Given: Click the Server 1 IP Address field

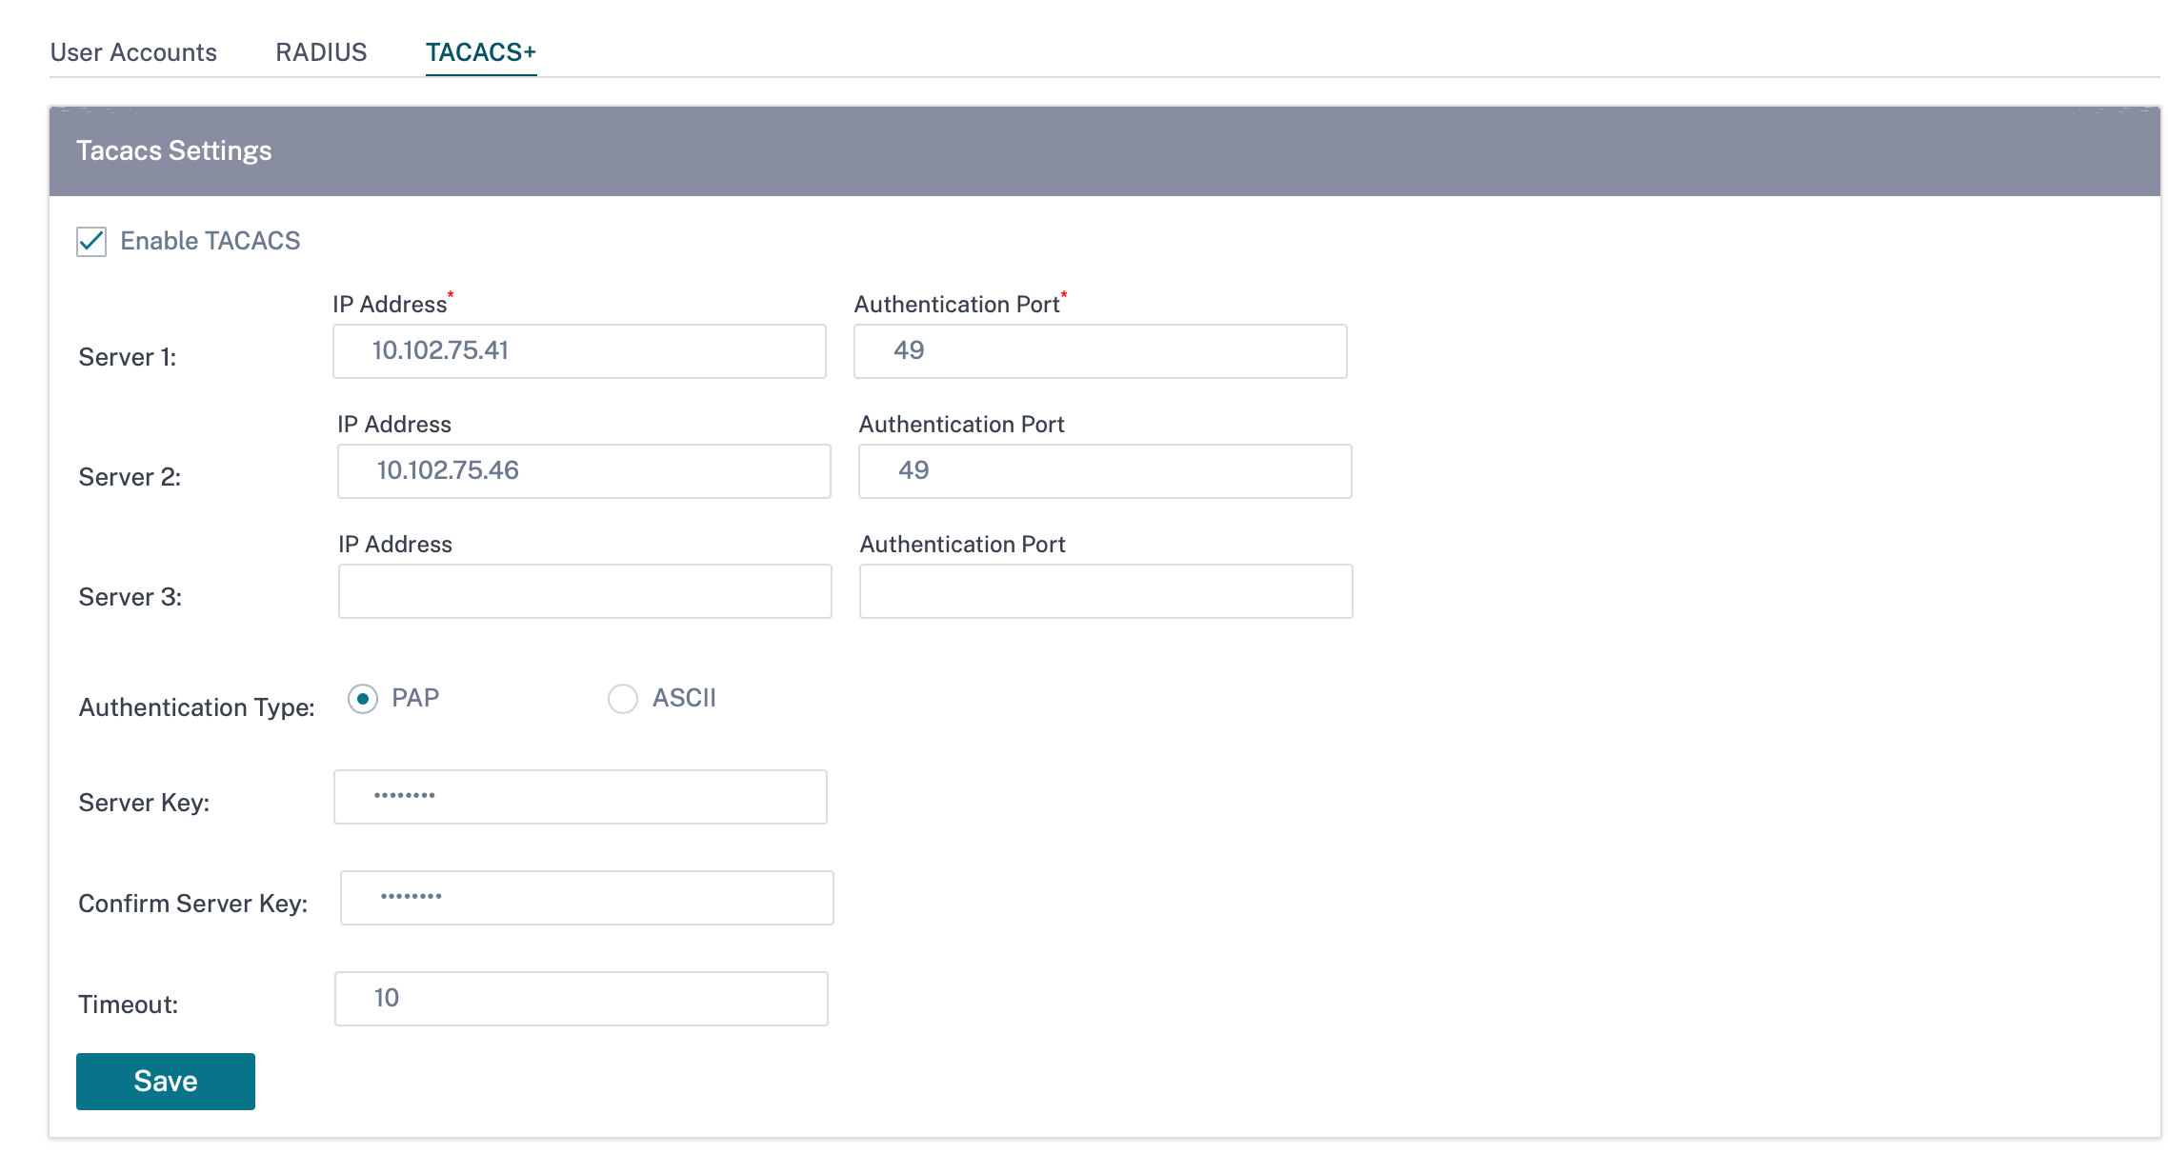Looking at the screenshot, I should 579,351.
